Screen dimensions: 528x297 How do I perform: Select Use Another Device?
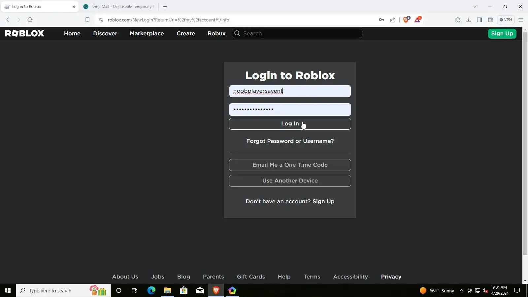(290, 181)
